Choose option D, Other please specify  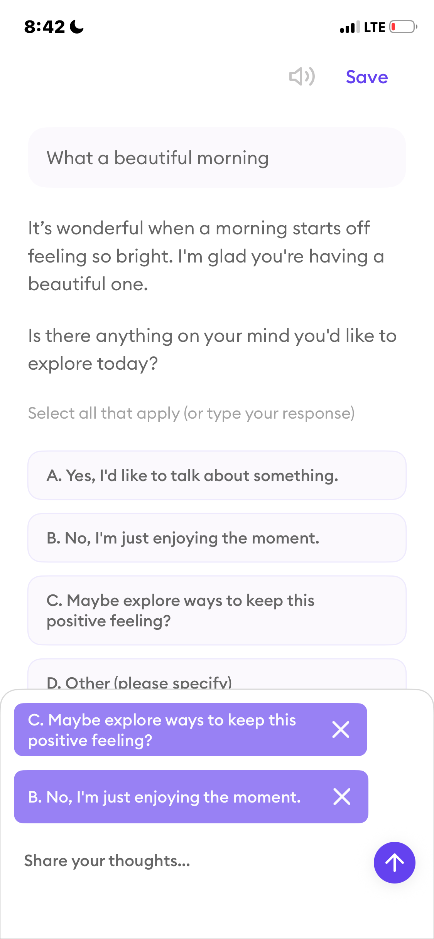click(x=217, y=675)
